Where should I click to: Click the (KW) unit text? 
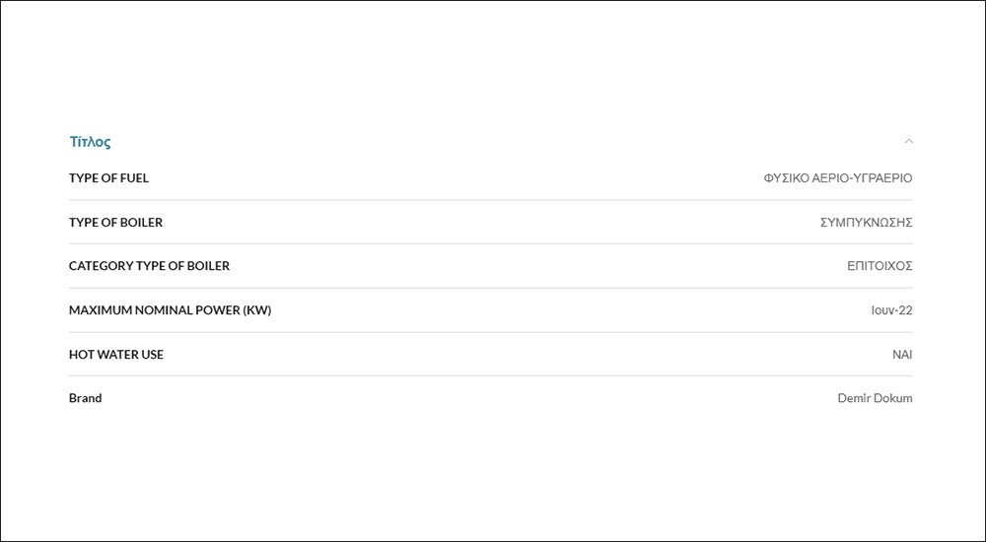point(257,310)
